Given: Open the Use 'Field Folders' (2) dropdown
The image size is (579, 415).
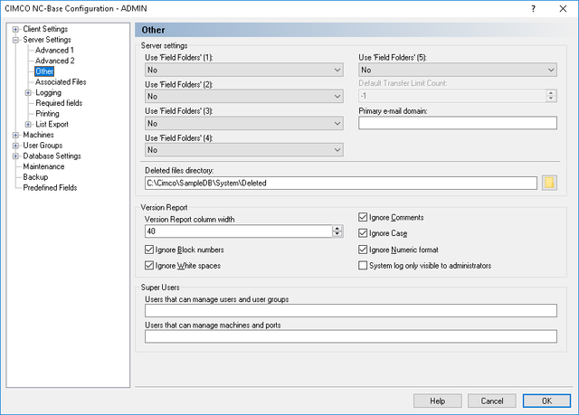Looking at the screenshot, I should (x=243, y=96).
